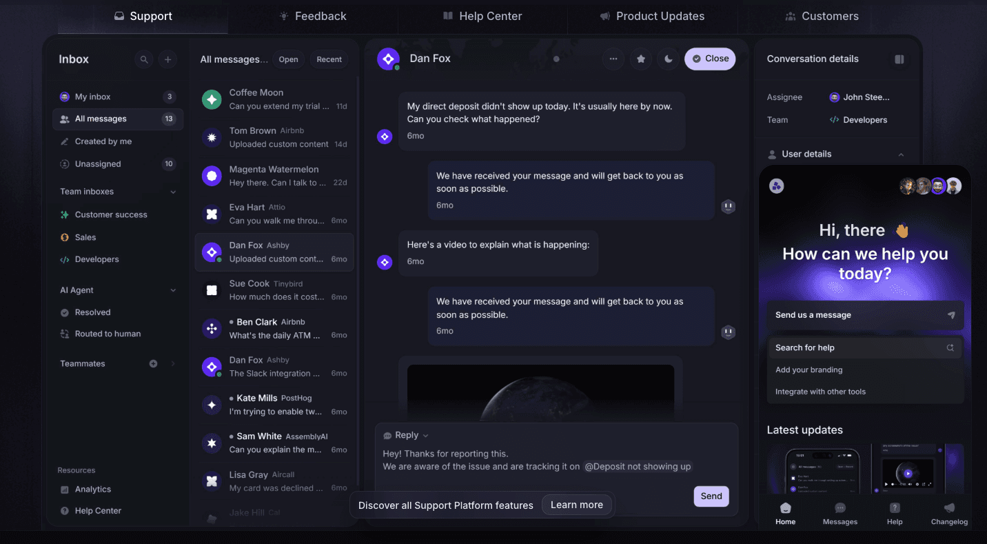Viewport: 987px width, 544px height.
Task: Toggle dark mode with the moon icon
Action: tap(668, 59)
